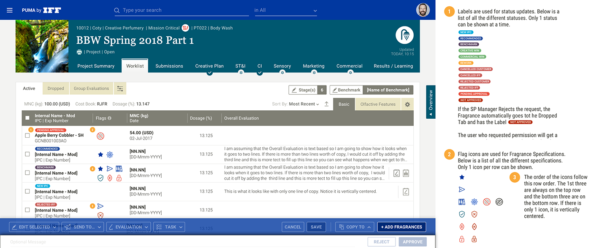Go to the Creative Plan tab

pos(209,66)
